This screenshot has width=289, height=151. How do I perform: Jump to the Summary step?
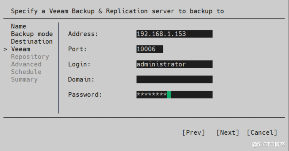point(24,79)
